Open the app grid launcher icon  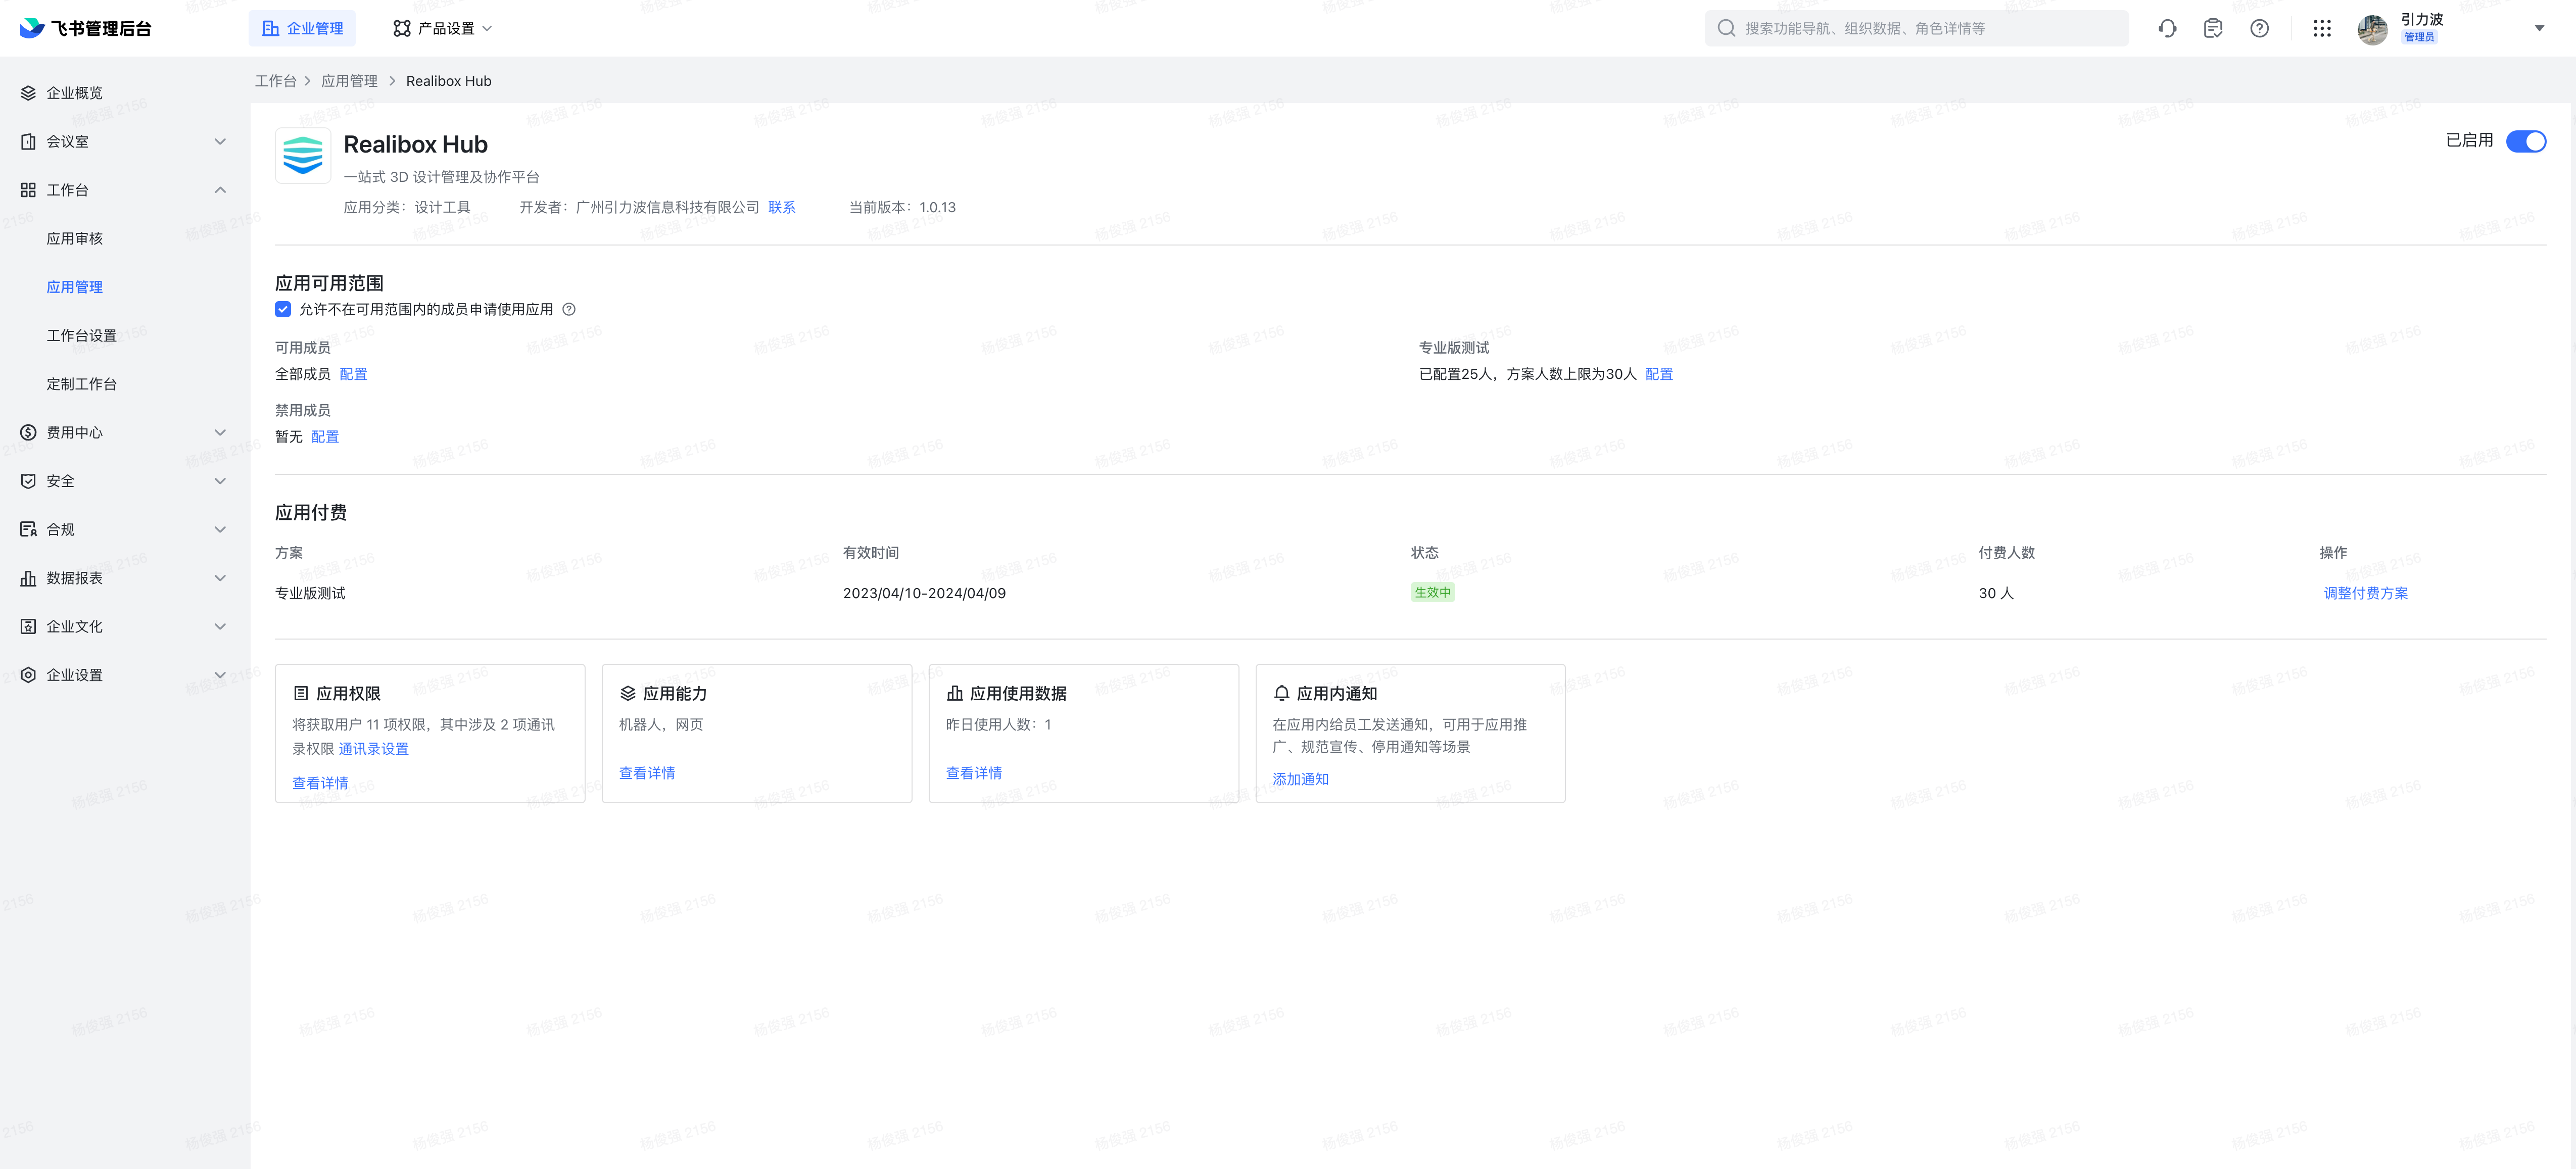(2322, 28)
